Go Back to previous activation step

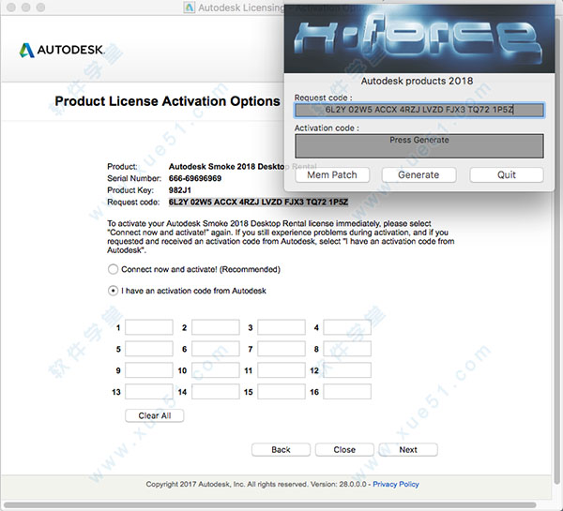click(281, 450)
